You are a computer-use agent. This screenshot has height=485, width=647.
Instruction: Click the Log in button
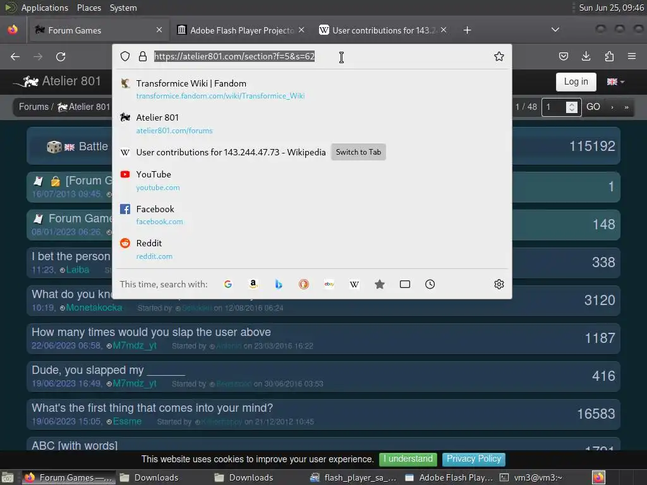[576, 81]
